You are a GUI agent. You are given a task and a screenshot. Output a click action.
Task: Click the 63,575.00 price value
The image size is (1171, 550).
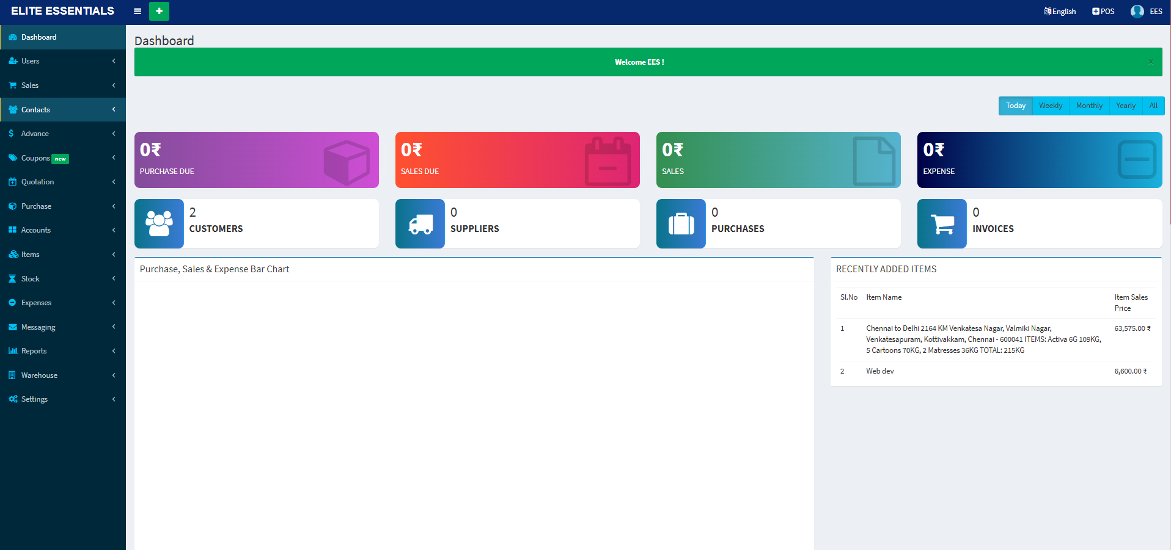[1132, 328]
